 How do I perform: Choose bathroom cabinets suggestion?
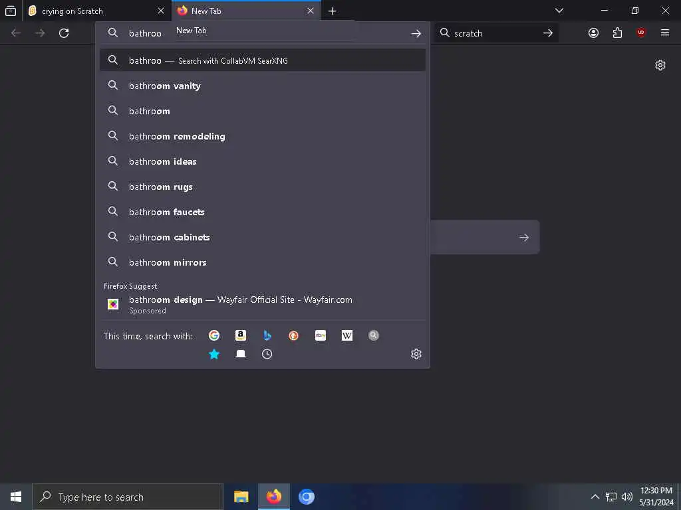pyautogui.click(x=262, y=237)
